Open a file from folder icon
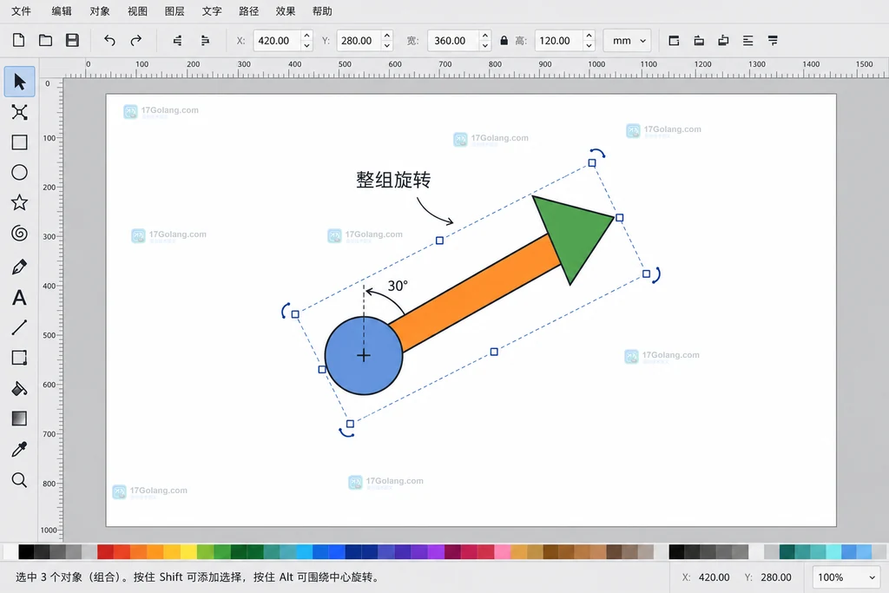 tap(45, 40)
